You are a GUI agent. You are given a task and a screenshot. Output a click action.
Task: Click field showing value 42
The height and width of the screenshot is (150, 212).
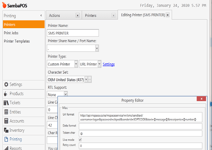coord(52,125)
